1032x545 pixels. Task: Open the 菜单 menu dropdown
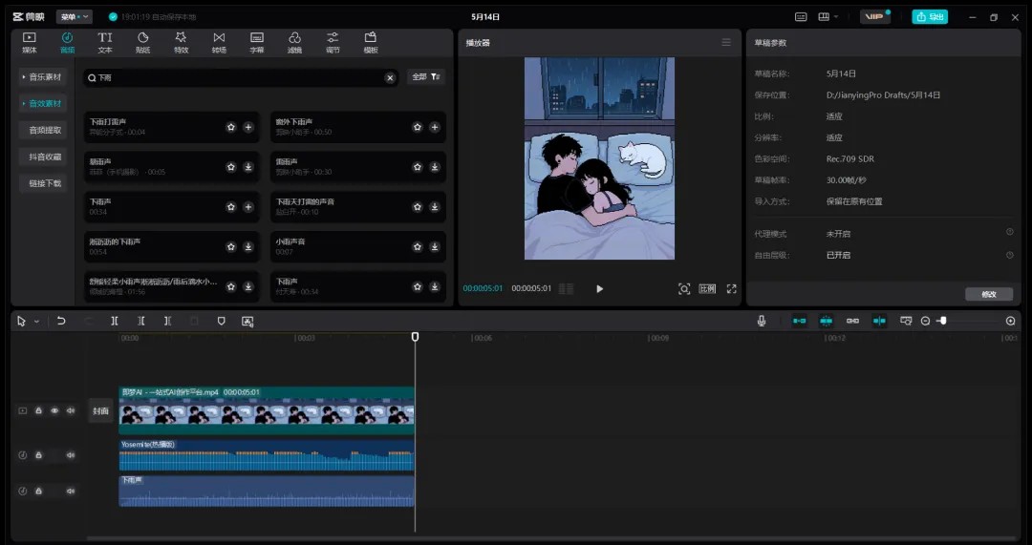tap(74, 16)
